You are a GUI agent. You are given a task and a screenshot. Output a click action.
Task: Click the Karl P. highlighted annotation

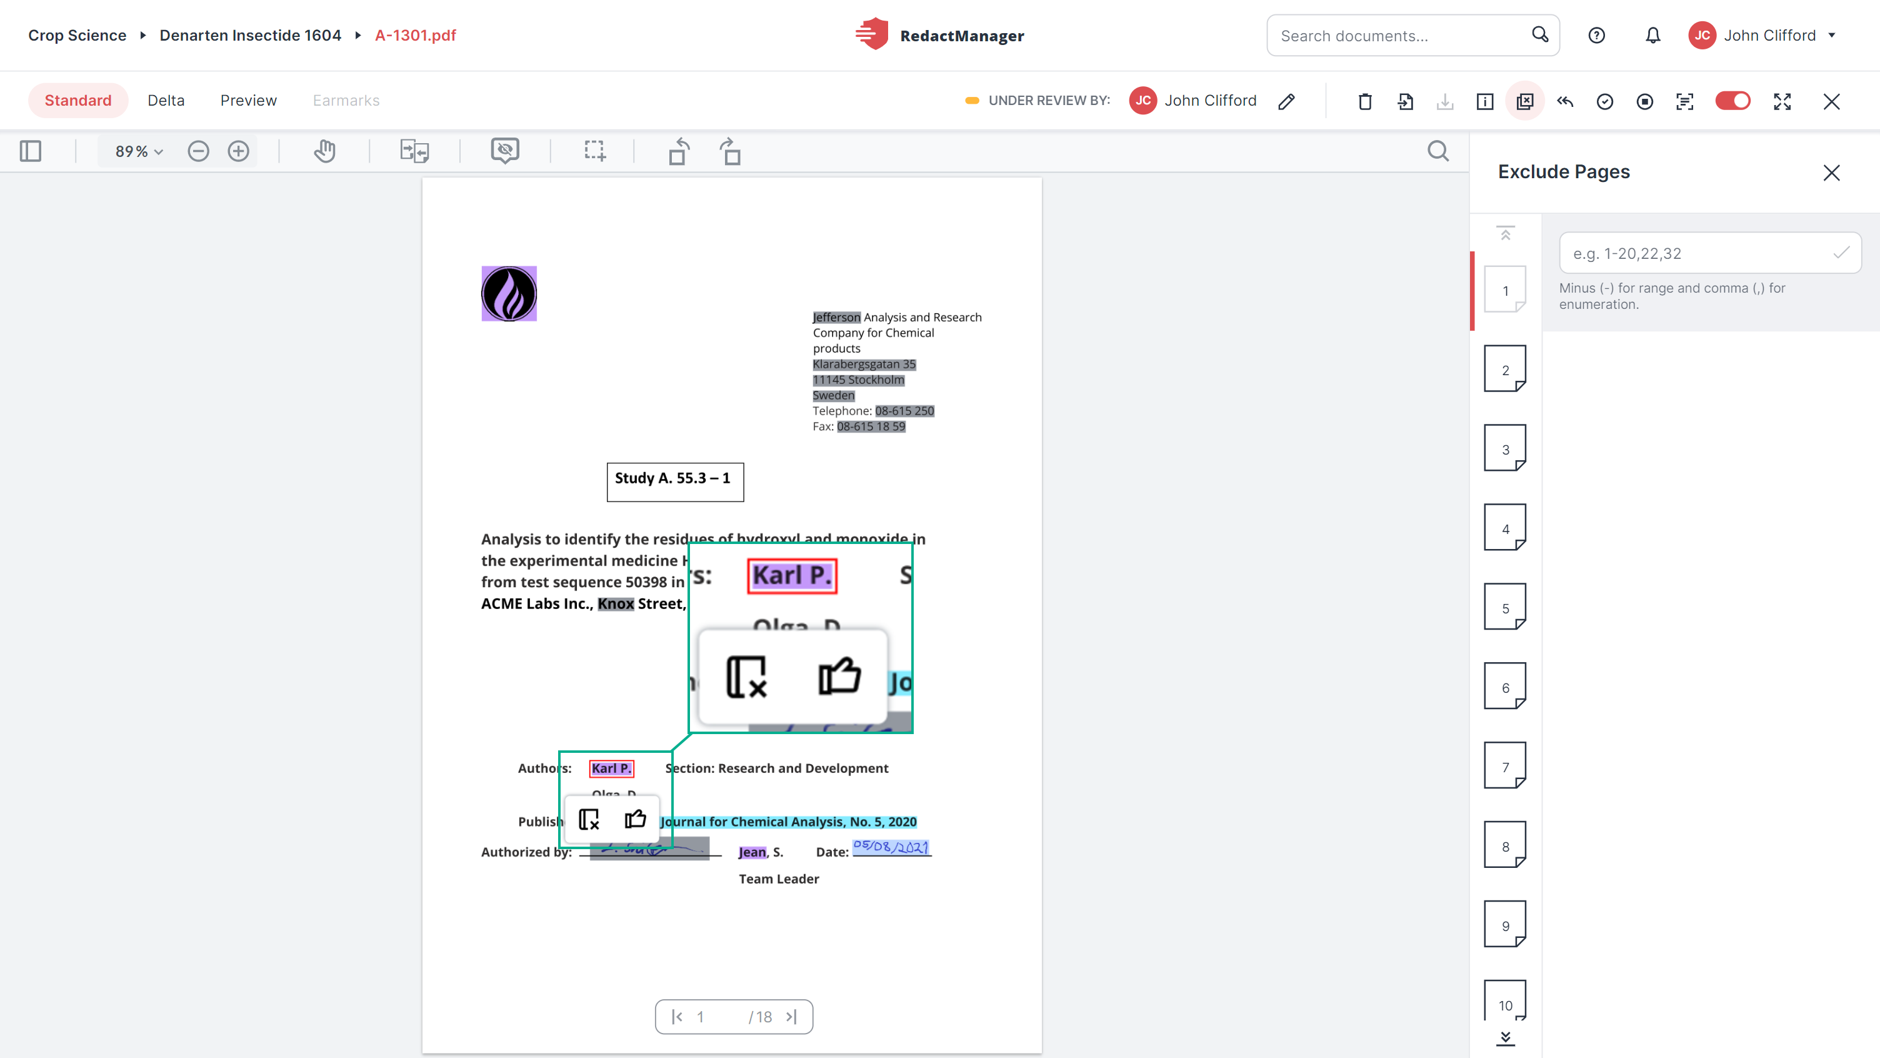[x=612, y=768]
